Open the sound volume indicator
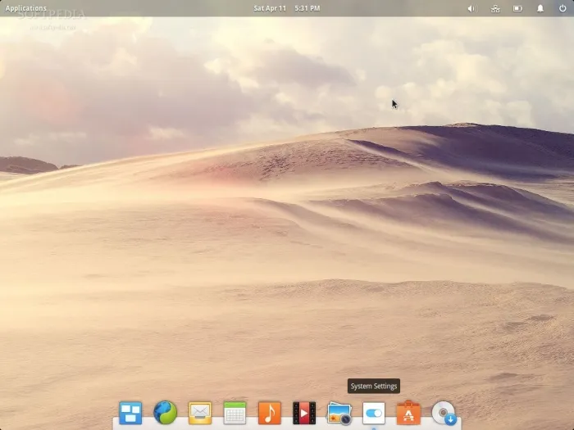574x430 pixels. [471, 8]
